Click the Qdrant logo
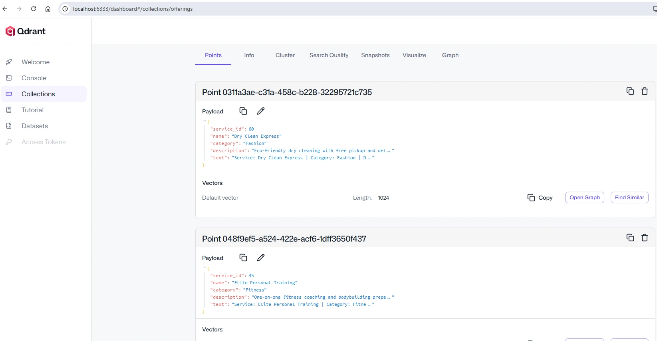657x341 pixels. click(26, 31)
